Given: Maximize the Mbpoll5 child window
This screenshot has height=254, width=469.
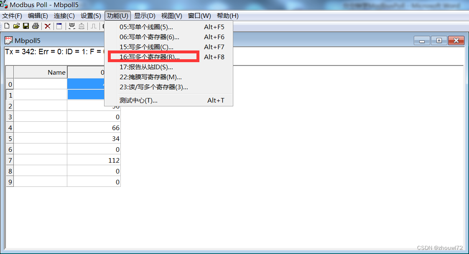Looking at the screenshot, I should tap(439, 40).
